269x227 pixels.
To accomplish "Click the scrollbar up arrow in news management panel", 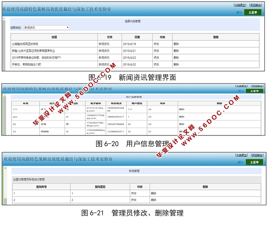I will coord(4,18).
